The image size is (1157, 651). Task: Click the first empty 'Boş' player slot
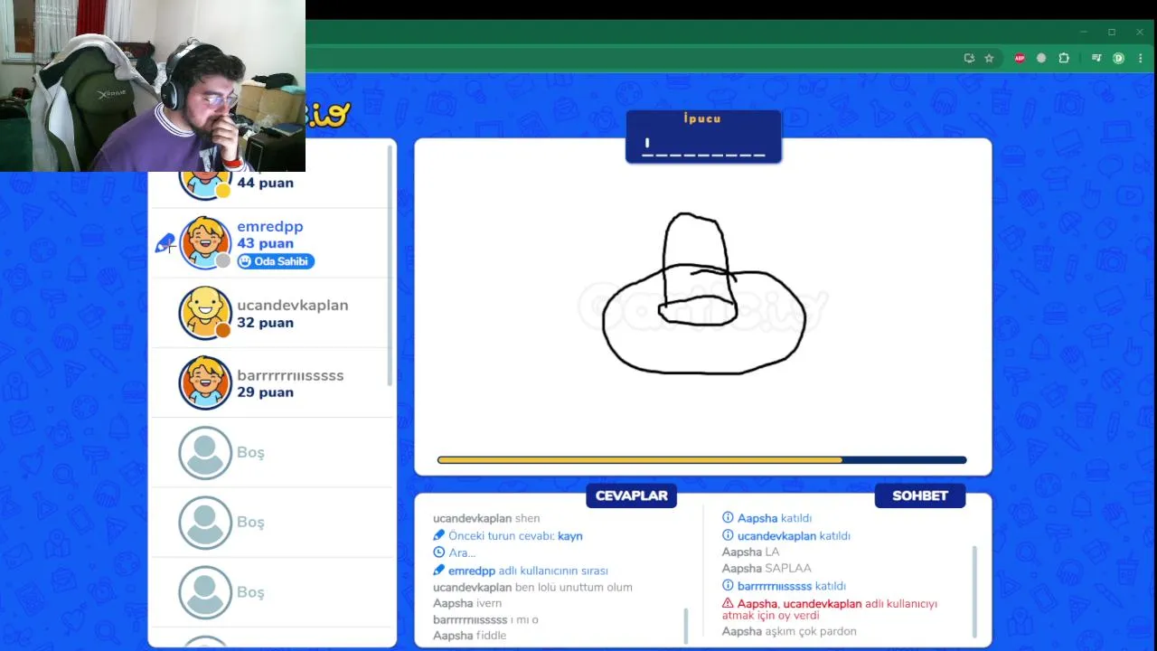[272, 452]
